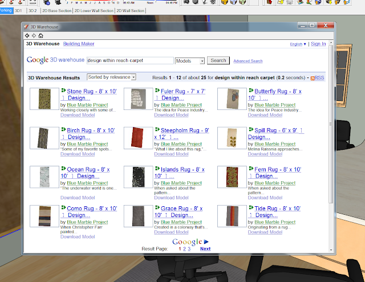Open Blue Marble Project under Ocean Rug
Screen dimensions: 365x282
pos(87,183)
